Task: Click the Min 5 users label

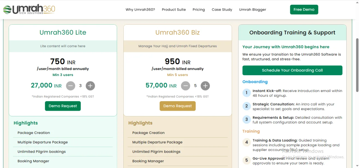Action: coord(178,75)
